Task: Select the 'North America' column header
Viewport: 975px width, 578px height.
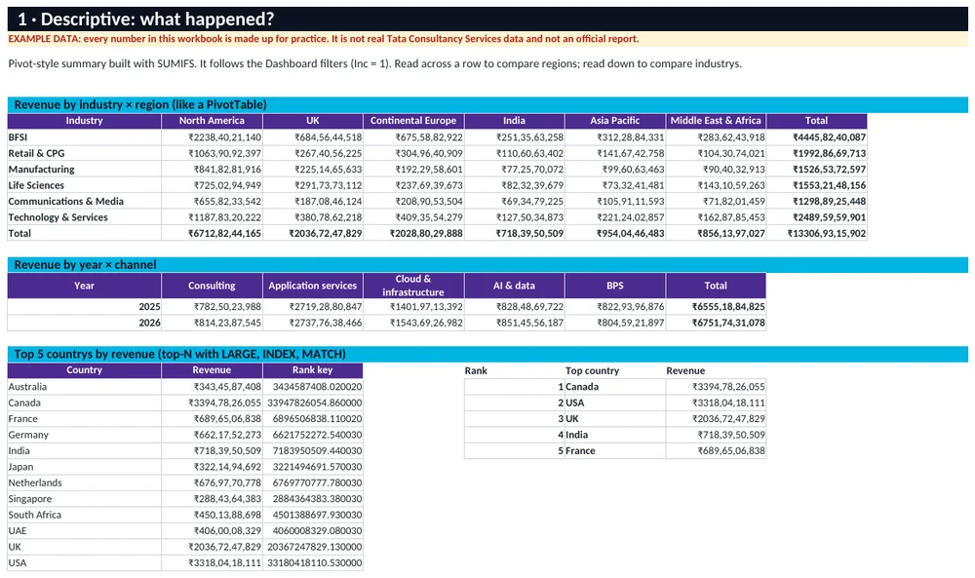Action: pos(212,121)
